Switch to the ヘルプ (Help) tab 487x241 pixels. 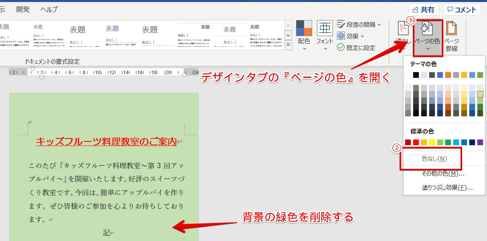(49, 9)
